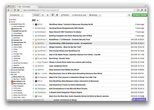Click the wrench icon in the browser toolbar

[142, 10]
